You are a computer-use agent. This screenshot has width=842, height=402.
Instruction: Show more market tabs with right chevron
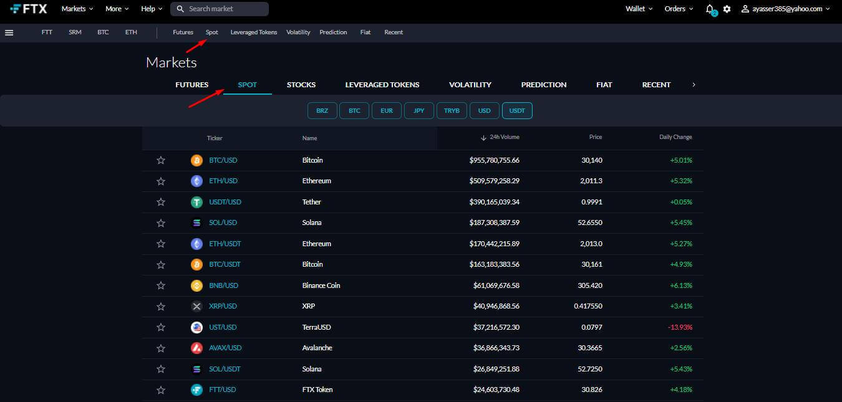[x=694, y=85]
